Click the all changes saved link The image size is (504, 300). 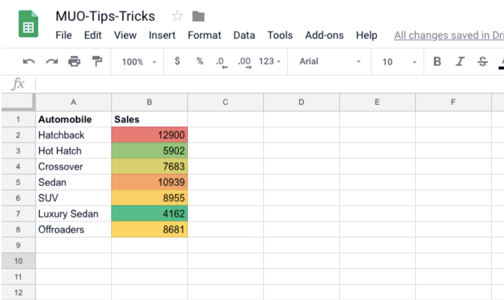448,35
